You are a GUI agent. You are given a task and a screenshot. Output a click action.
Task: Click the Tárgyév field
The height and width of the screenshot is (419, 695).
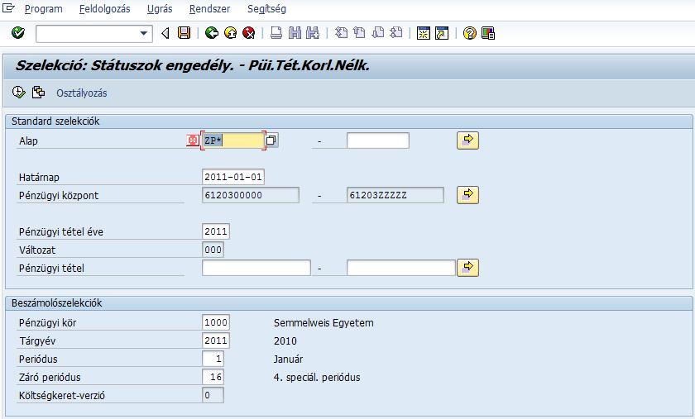(x=216, y=340)
